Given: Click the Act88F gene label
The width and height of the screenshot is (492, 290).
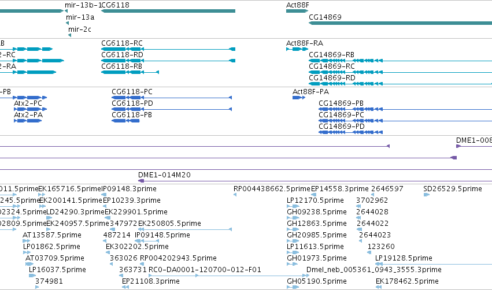Looking at the screenshot, I should click(298, 5).
